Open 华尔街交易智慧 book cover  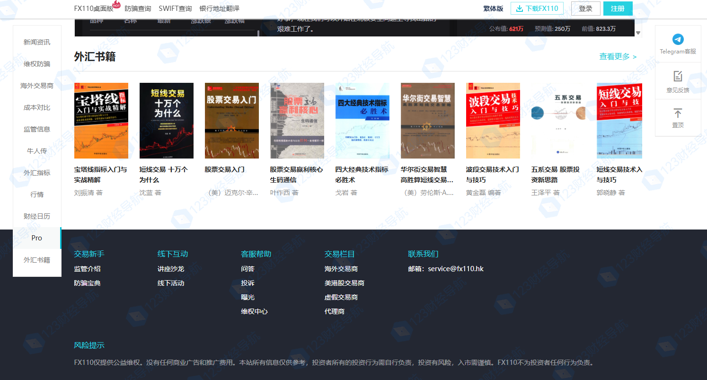point(427,121)
